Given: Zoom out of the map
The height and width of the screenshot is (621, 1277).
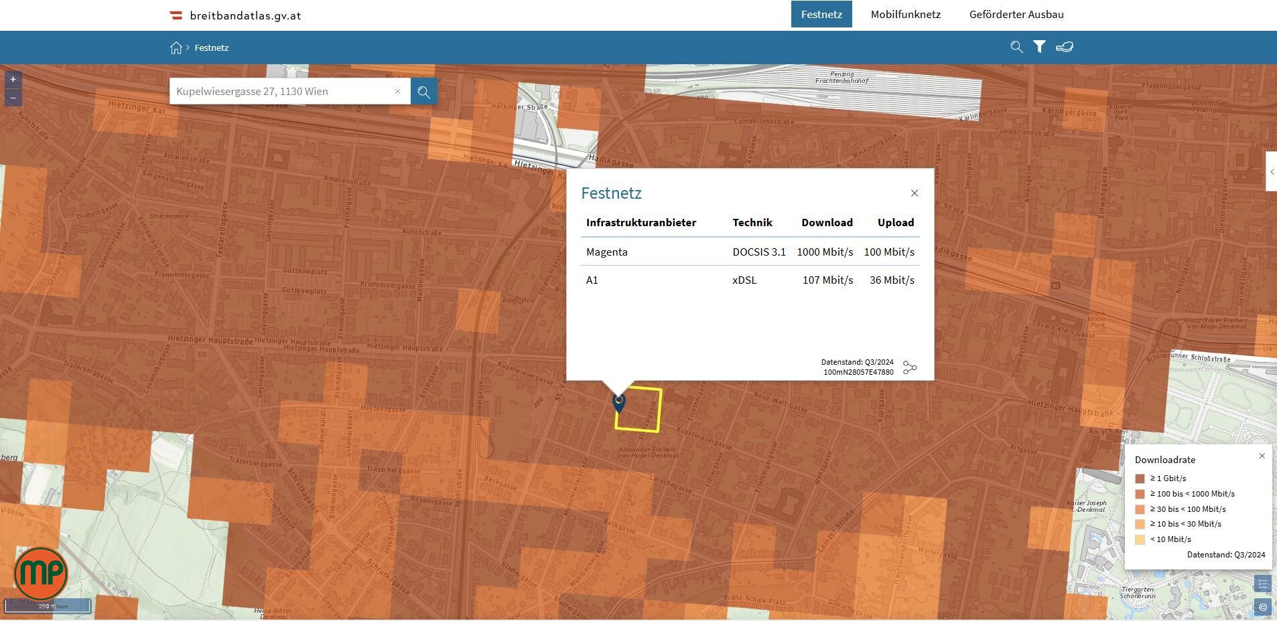Looking at the screenshot, I should point(13,98).
